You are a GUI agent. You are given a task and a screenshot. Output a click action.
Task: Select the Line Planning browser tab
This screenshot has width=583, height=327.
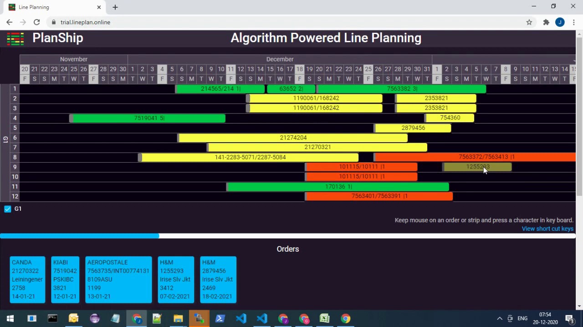coord(55,7)
